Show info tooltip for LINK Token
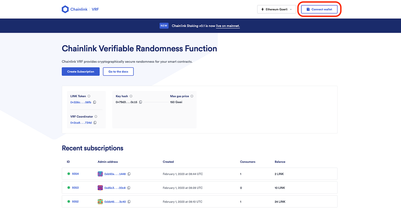This screenshot has height=208, width=401. [x=89, y=96]
